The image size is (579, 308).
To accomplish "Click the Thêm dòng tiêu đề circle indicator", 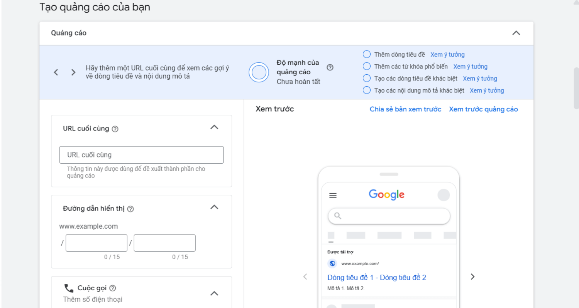I will [x=367, y=54].
